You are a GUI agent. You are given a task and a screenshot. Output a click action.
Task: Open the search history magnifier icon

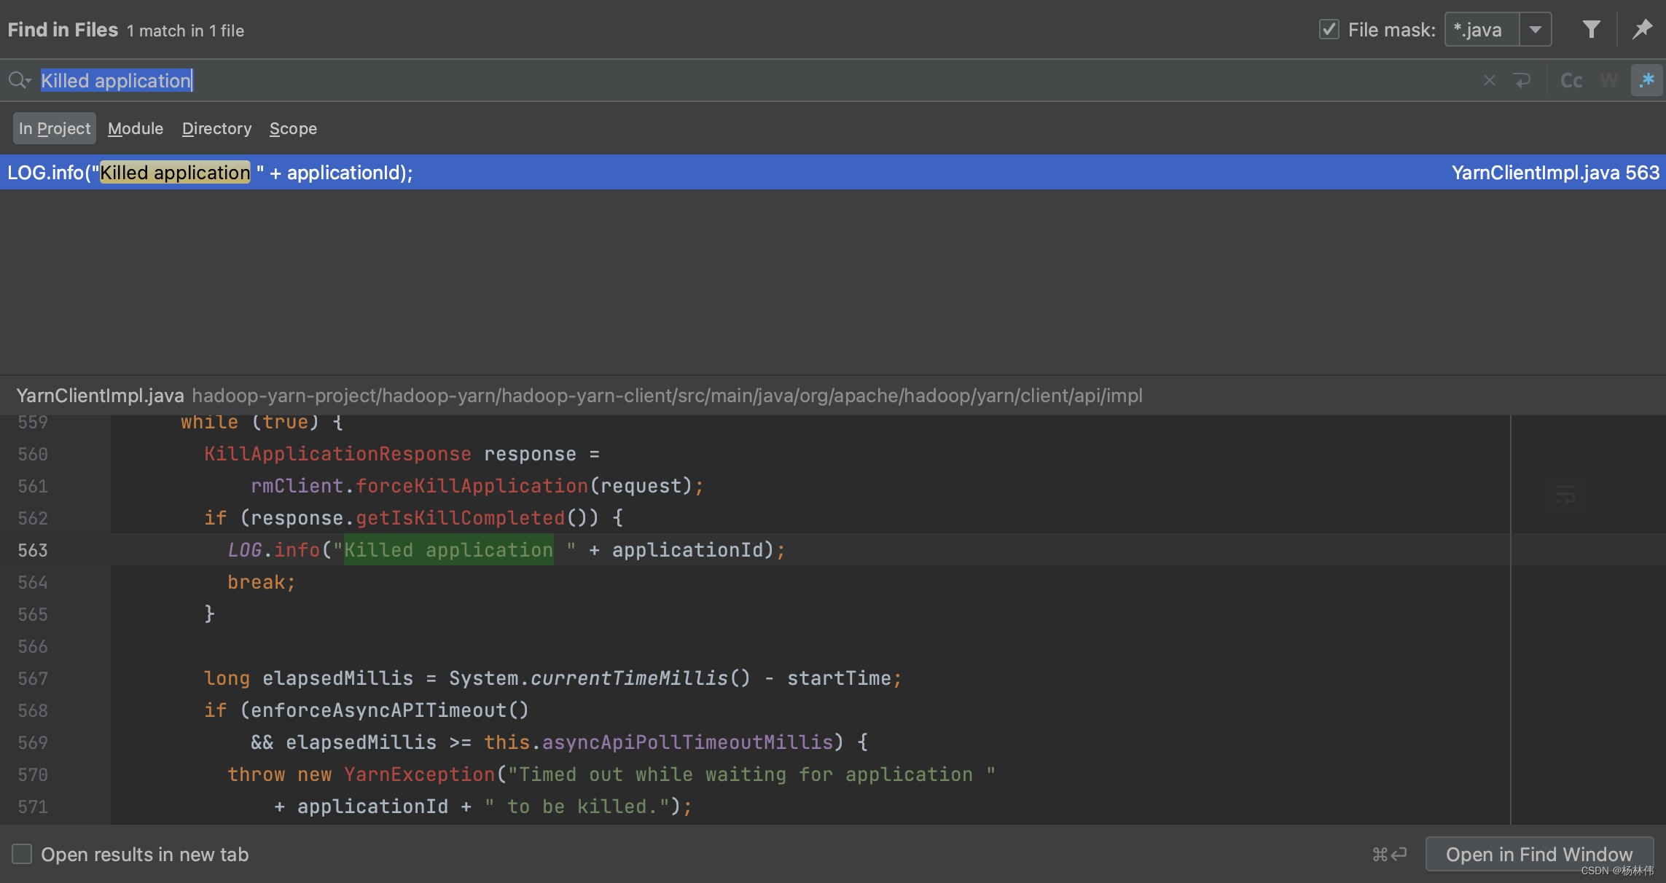[19, 80]
